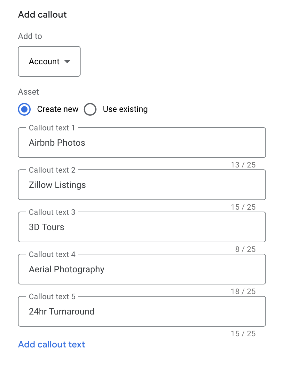
Task: Click the 13 / 25 character counter
Action: click(243, 165)
